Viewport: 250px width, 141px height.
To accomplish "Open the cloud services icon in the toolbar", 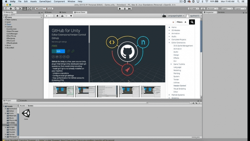I will (203, 9).
